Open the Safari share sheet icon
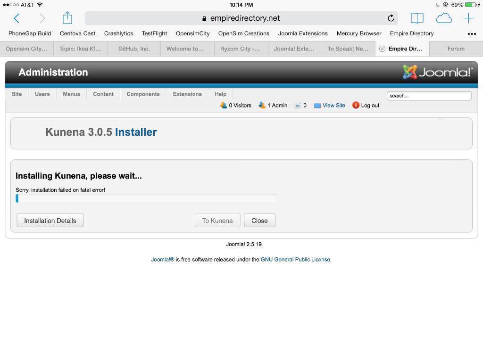483x362 pixels. click(x=67, y=18)
